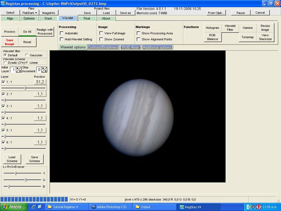This screenshot has width=281, height=211.
Task: Open the Histogram function
Action: click(213, 28)
